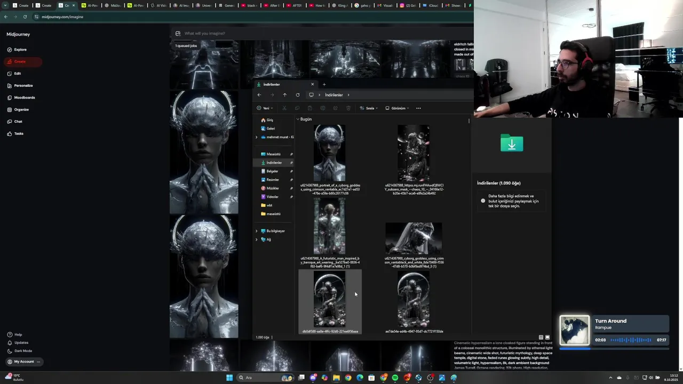Open the Yeni (New) dropdown
The image size is (683, 384).
point(265,108)
